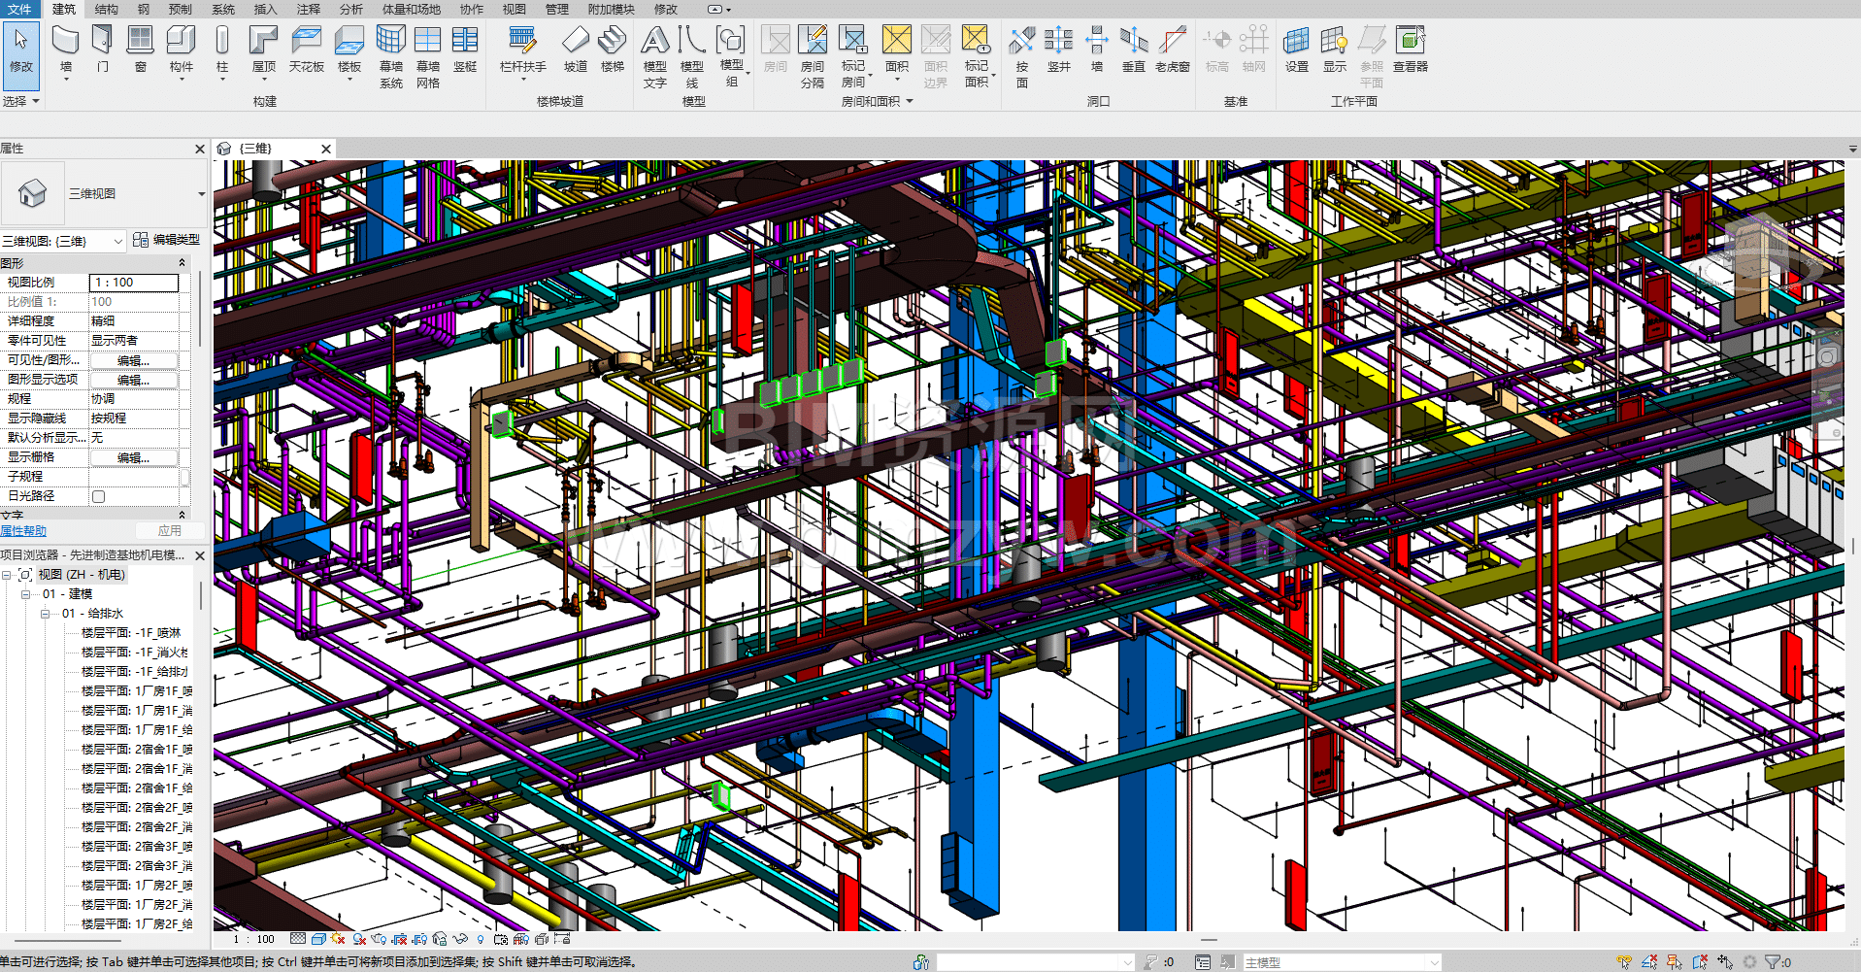Toggle visual style icon in view control bar
This screenshot has height=972, width=1861.
coord(318,939)
